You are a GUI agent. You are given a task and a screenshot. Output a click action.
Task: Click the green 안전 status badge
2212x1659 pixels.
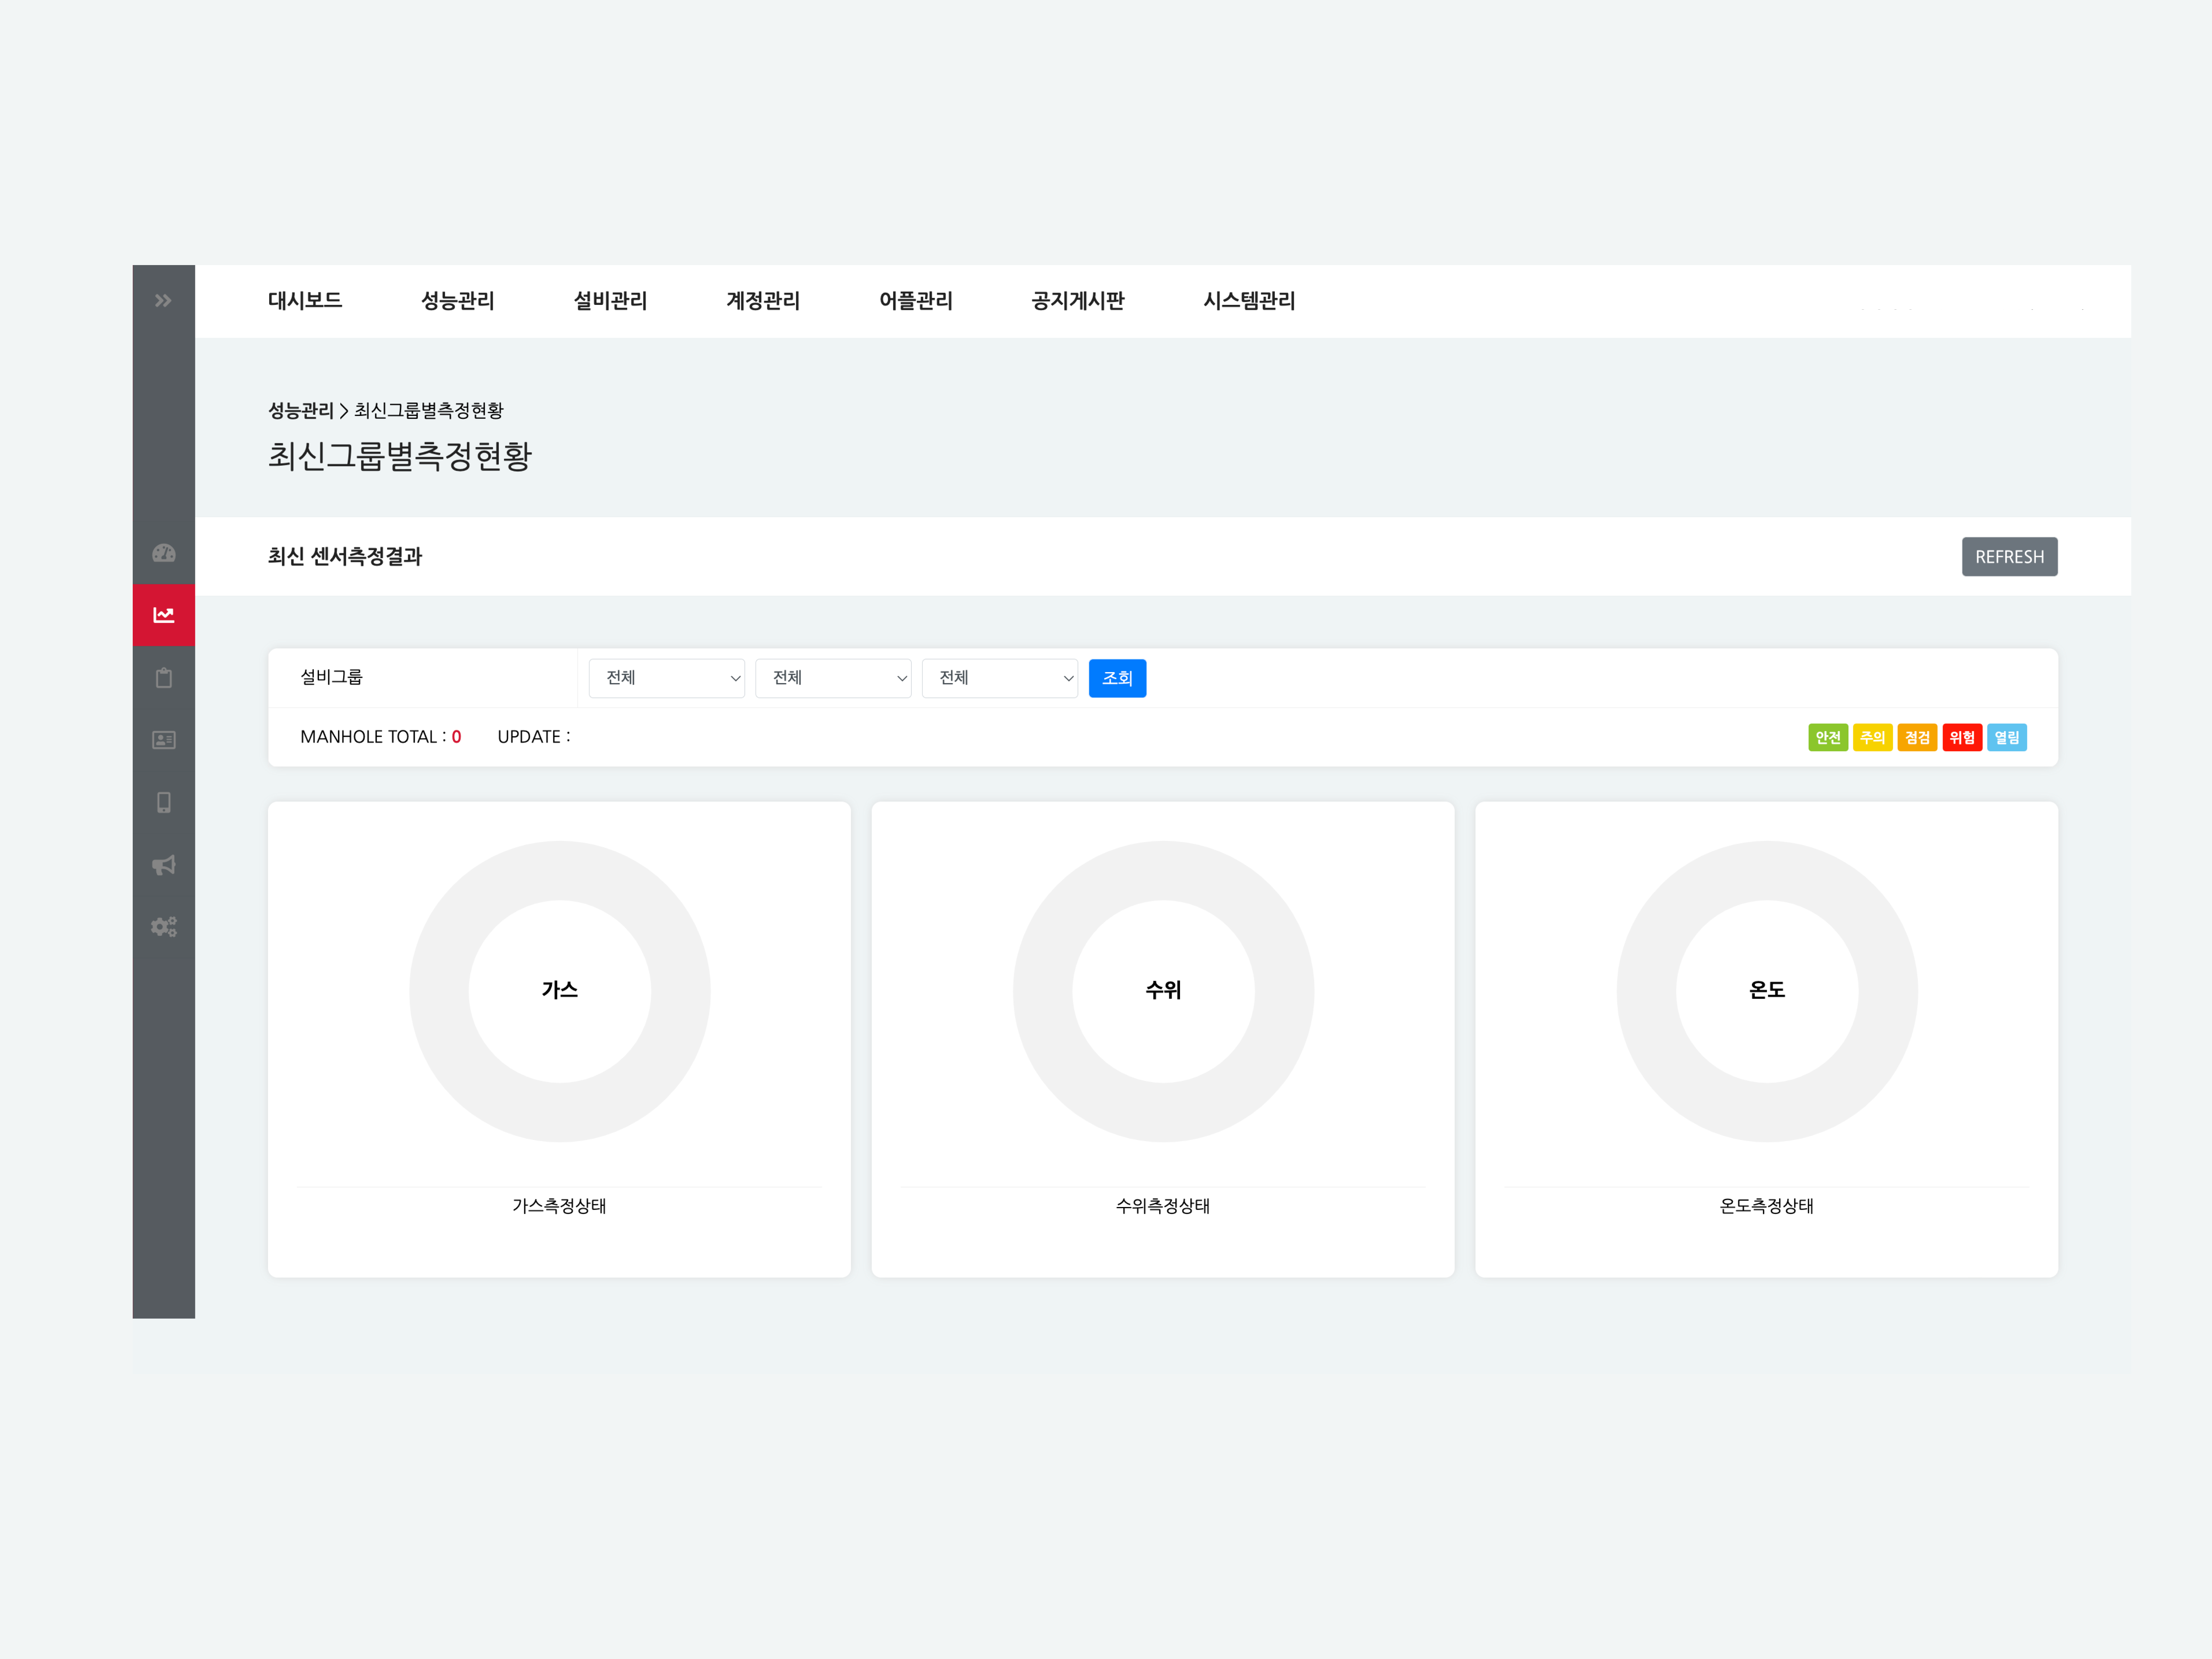point(1828,738)
